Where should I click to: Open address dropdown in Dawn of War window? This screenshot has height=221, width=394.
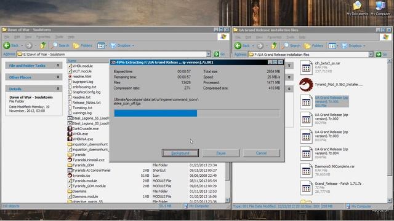208,54
